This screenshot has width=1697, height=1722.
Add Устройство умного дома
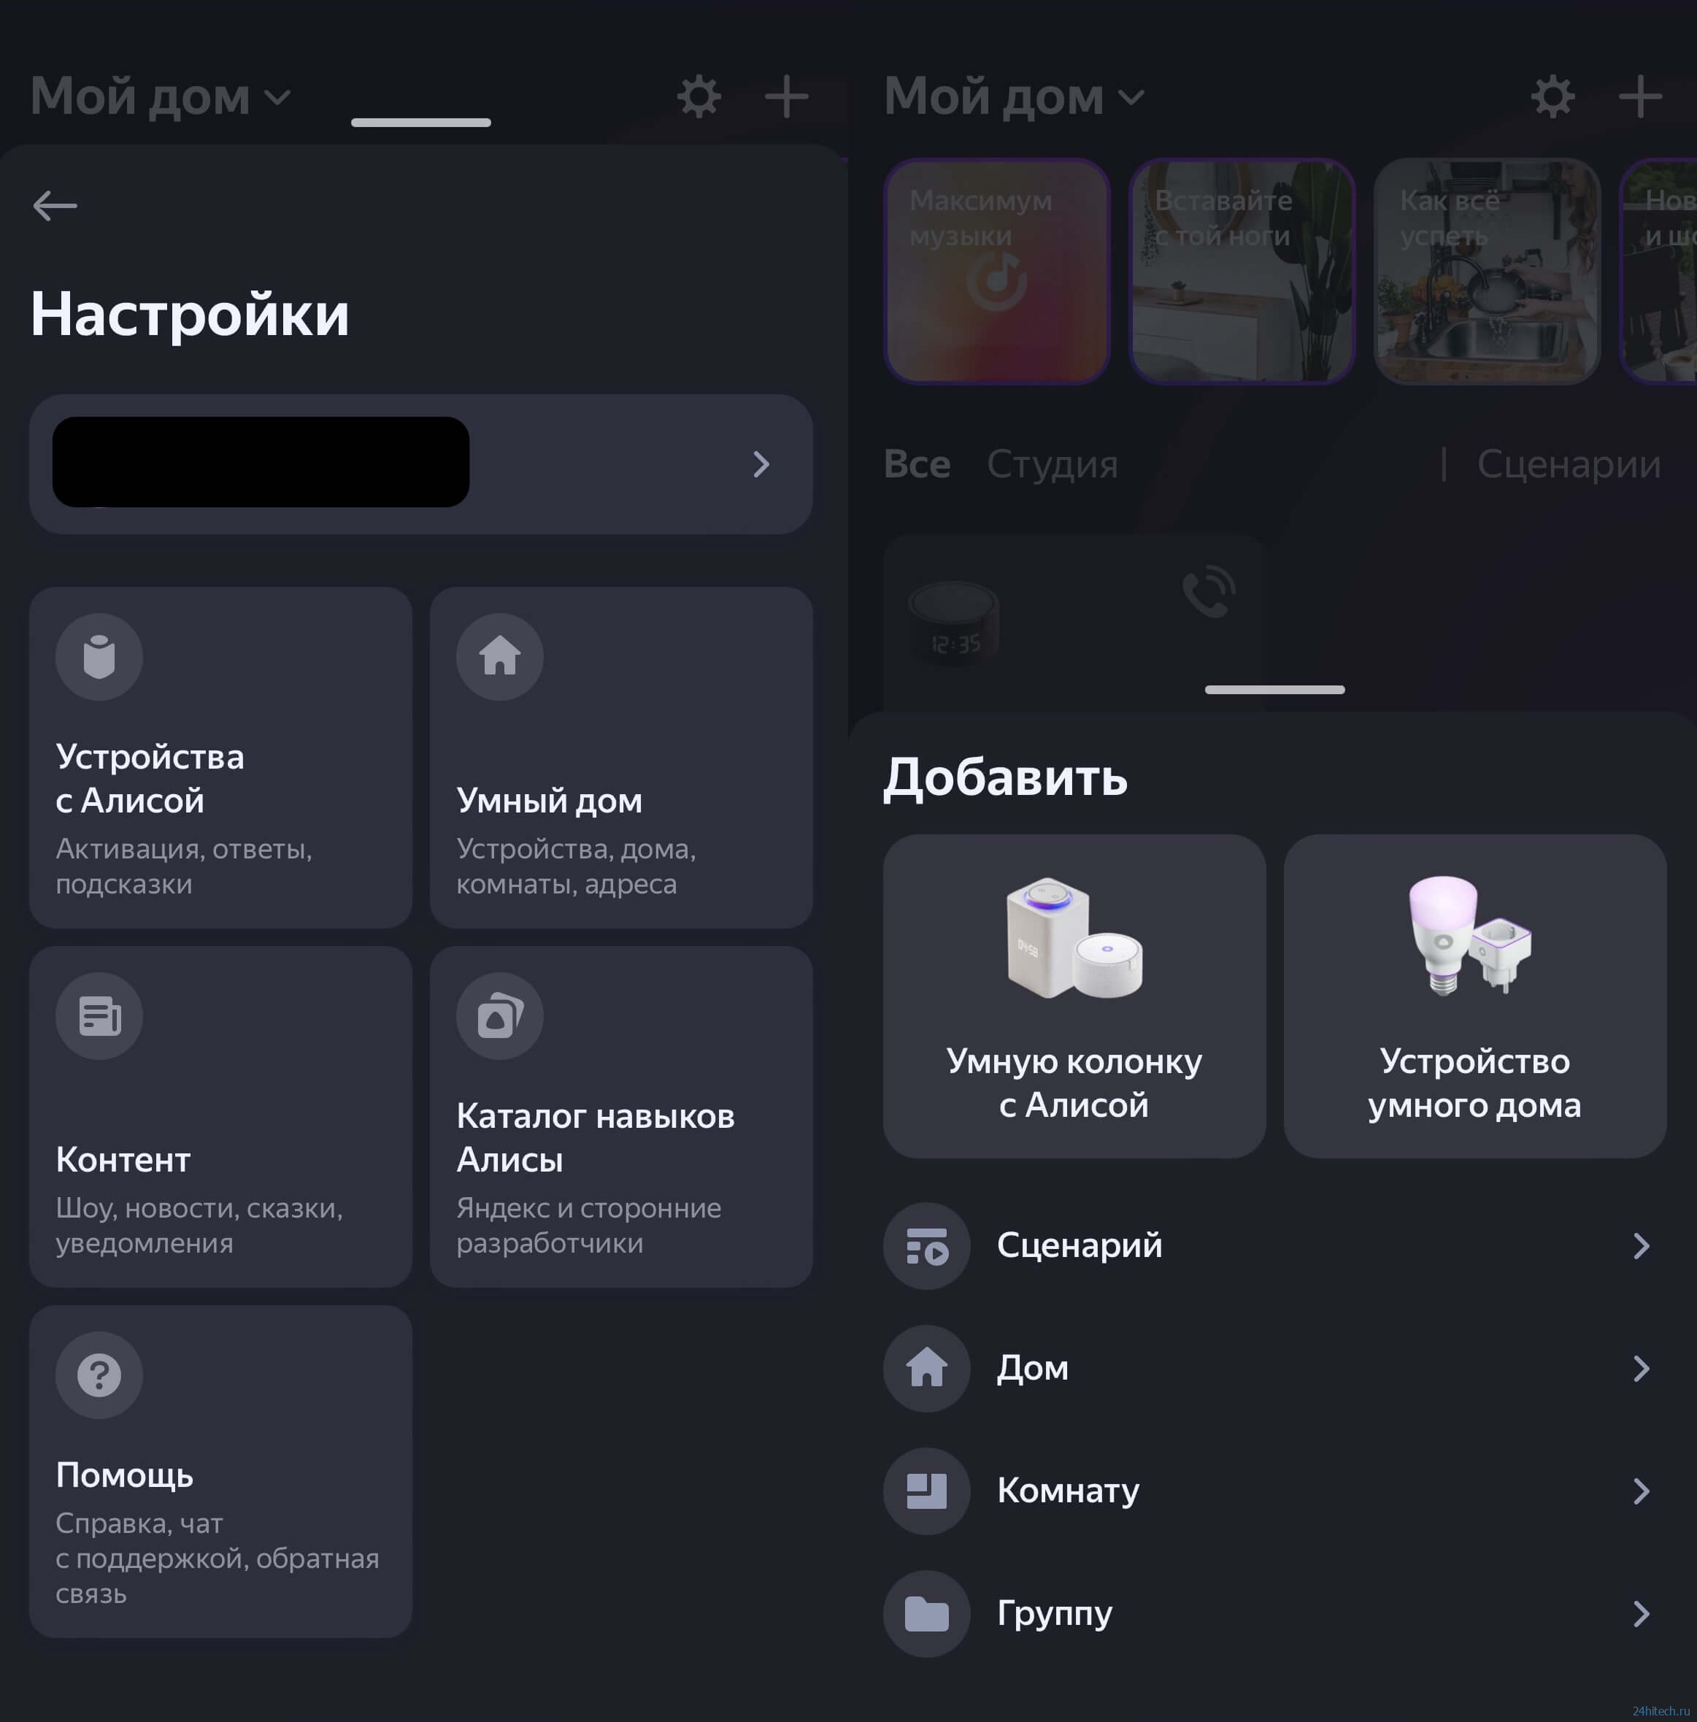pyautogui.click(x=1474, y=996)
